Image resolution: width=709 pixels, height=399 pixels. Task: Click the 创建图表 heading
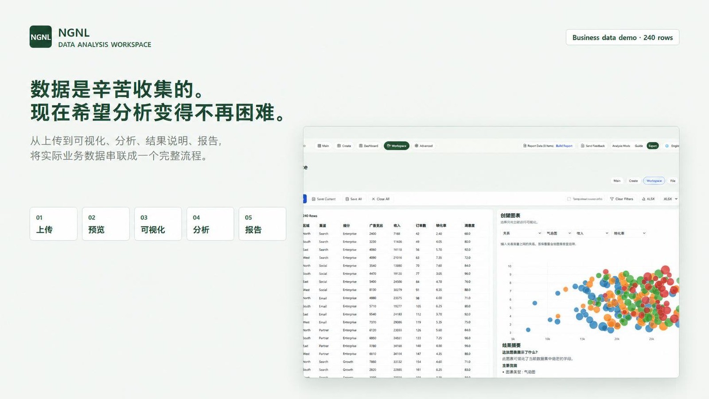[x=510, y=215]
